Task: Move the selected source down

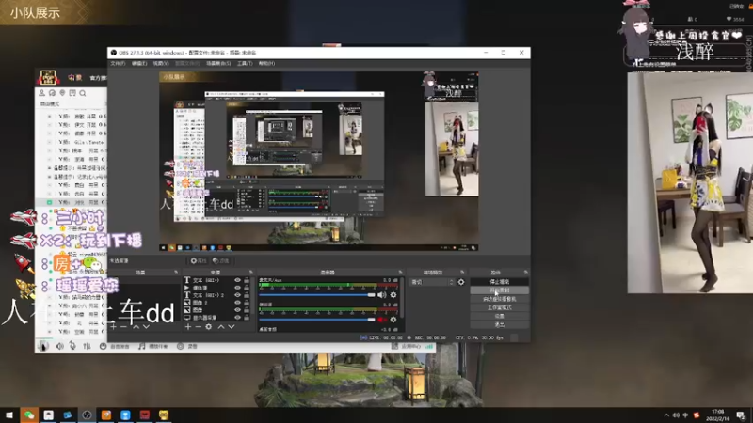Action: [232, 326]
